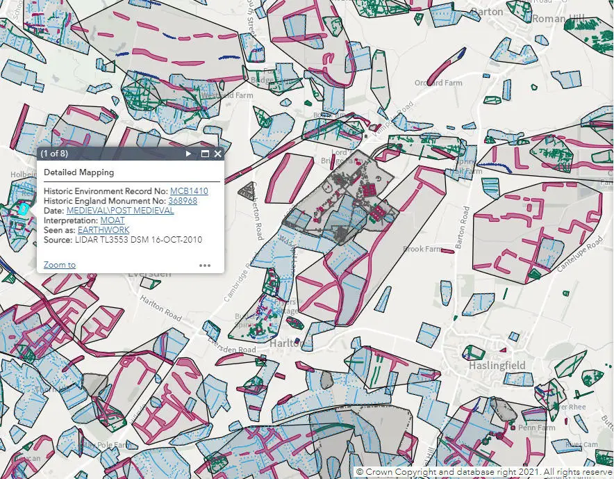This screenshot has height=479, width=614.
Task: Click the Barton place label
Action: [x=487, y=12]
